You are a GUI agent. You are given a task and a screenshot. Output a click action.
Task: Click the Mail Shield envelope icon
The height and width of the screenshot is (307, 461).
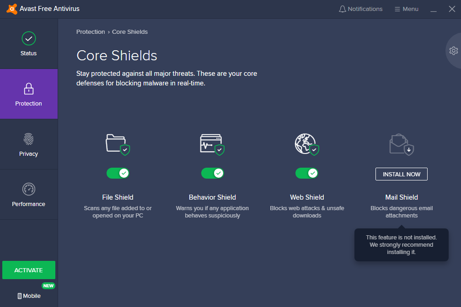point(402,144)
